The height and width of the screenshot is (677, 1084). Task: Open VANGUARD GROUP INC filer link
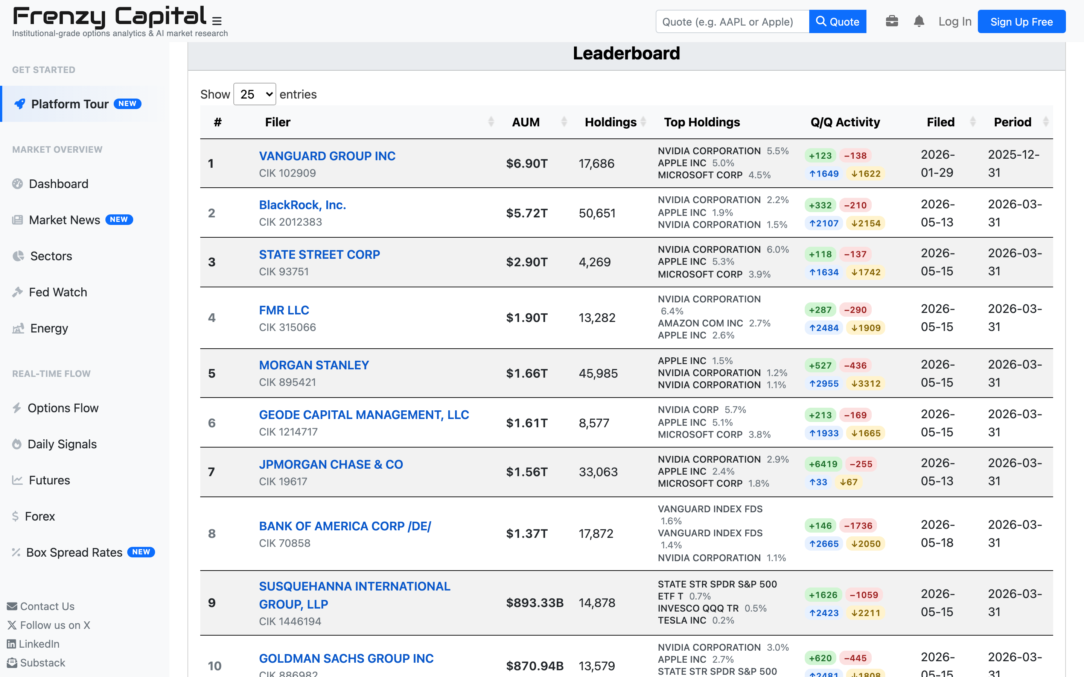(327, 156)
